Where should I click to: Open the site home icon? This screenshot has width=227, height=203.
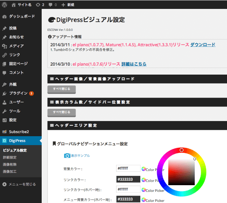click(x=14, y=5)
